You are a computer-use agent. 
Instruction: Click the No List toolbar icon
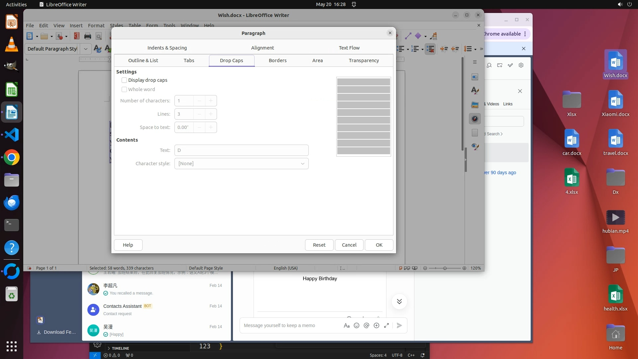pyautogui.click(x=430, y=49)
